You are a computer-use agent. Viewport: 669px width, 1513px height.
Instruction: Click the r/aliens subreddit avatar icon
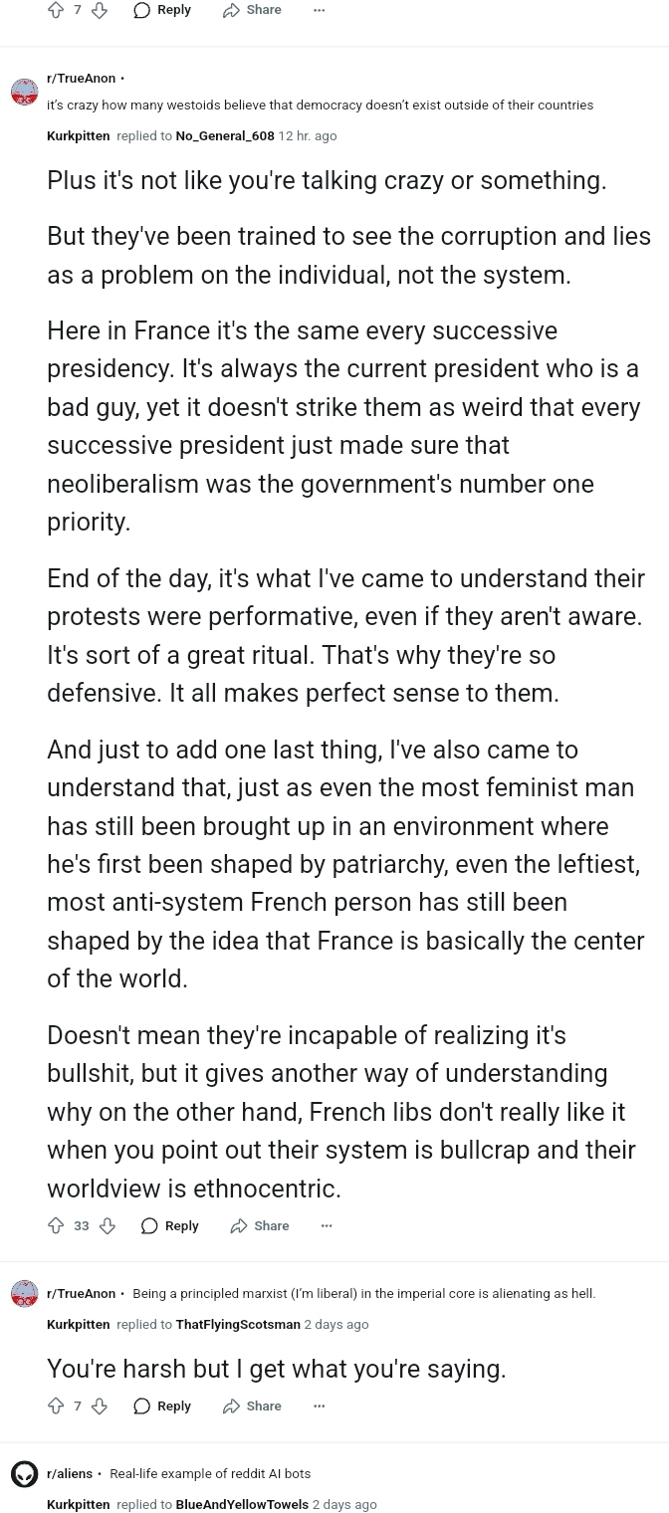[24, 1474]
